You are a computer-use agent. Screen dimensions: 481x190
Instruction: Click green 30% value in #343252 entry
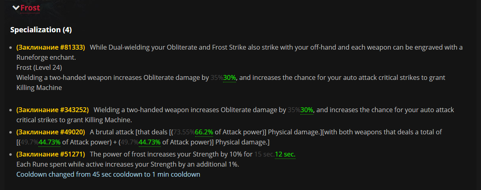pyautogui.click(x=307, y=110)
